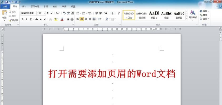Click the Copy (复制) icon
Viewport: 222px width, 105px height.
[x=10, y=16]
